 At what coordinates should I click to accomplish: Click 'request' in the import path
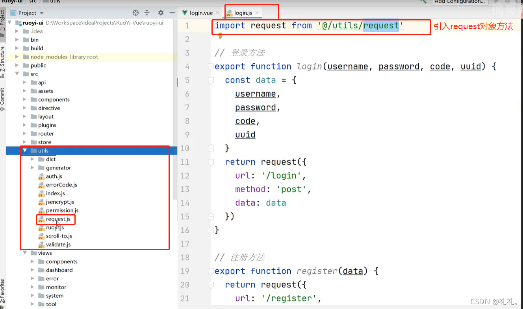tap(381, 26)
